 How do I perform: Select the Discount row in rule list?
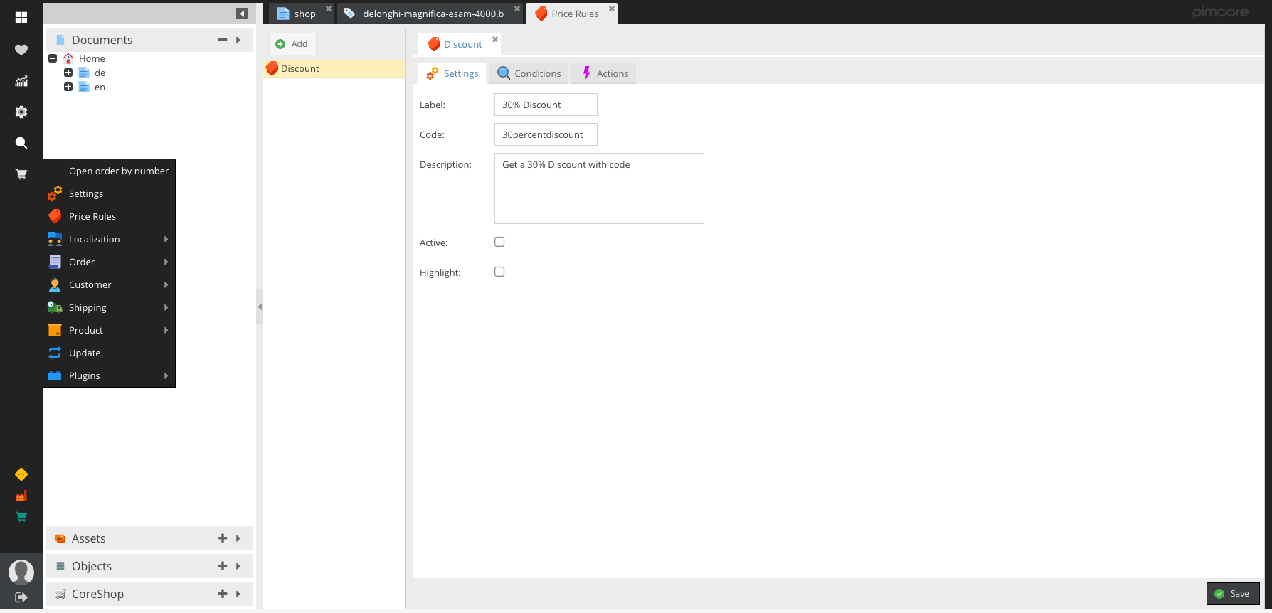(334, 68)
